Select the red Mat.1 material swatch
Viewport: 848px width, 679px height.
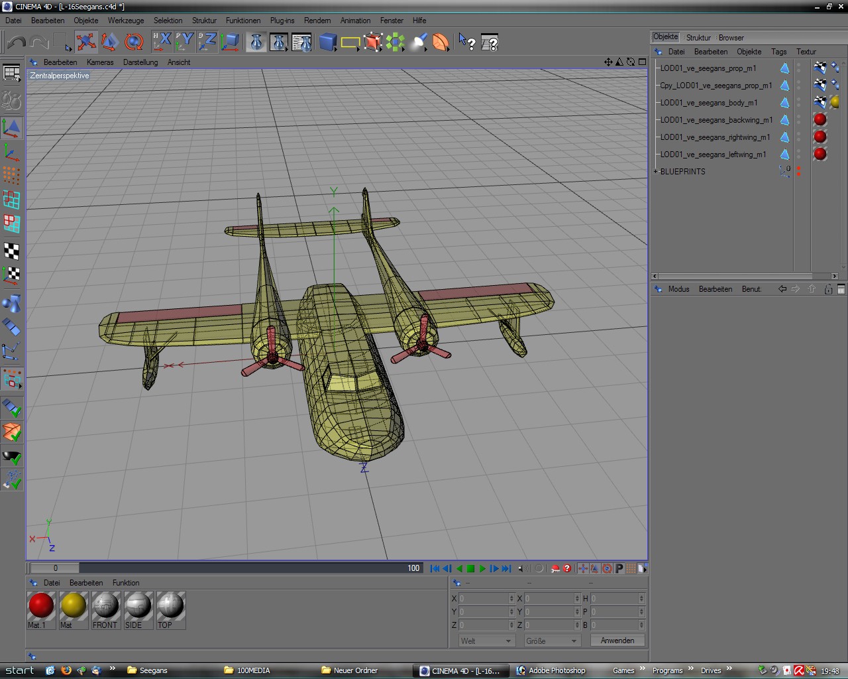pyautogui.click(x=41, y=605)
